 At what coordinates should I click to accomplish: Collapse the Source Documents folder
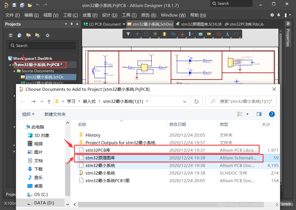click(x=14, y=71)
